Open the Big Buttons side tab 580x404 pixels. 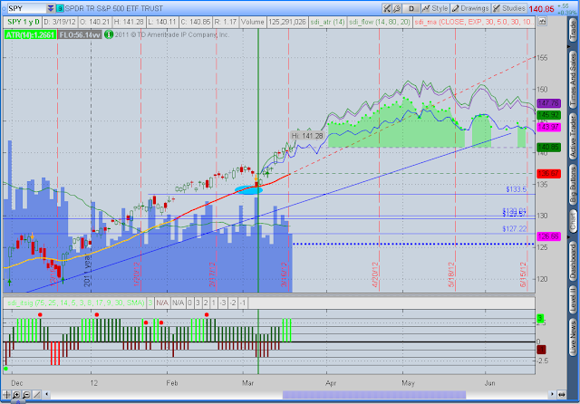click(x=573, y=185)
